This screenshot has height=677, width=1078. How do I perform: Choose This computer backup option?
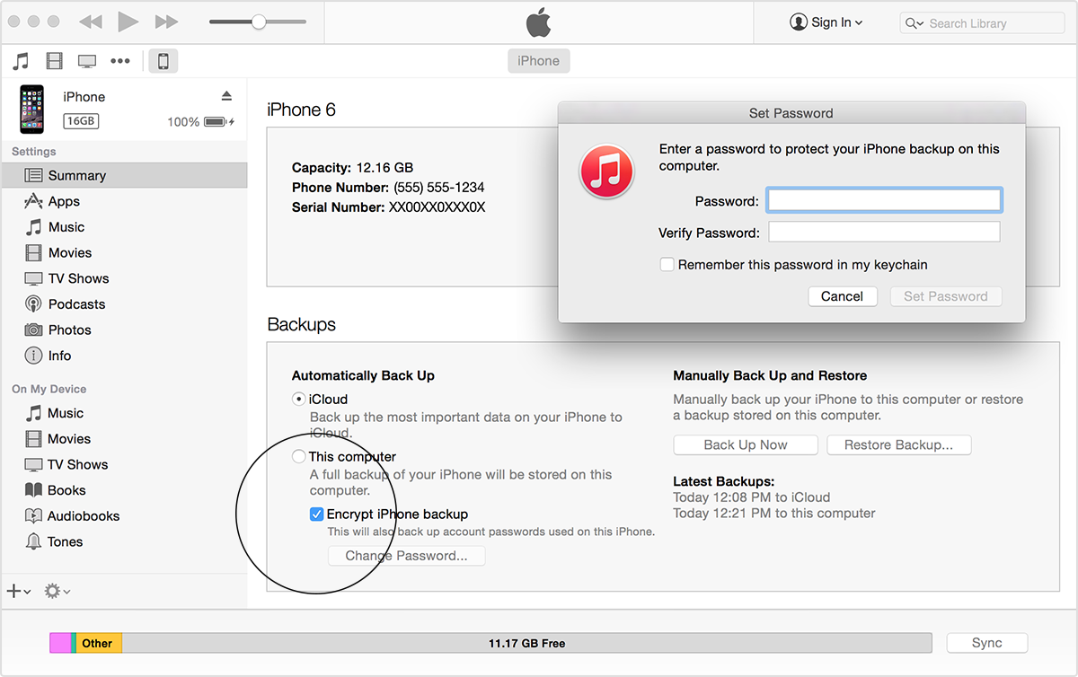[298, 457]
